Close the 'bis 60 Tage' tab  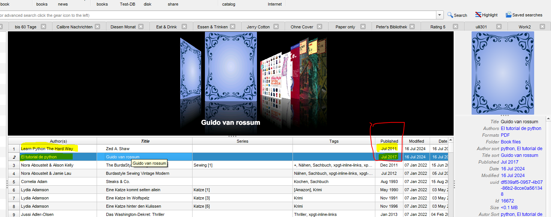(x=43, y=27)
